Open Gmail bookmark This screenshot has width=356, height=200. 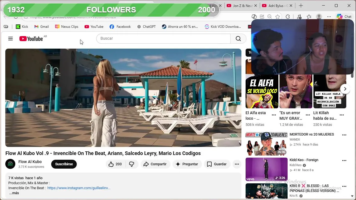pyautogui.click(x=41, y=27)
